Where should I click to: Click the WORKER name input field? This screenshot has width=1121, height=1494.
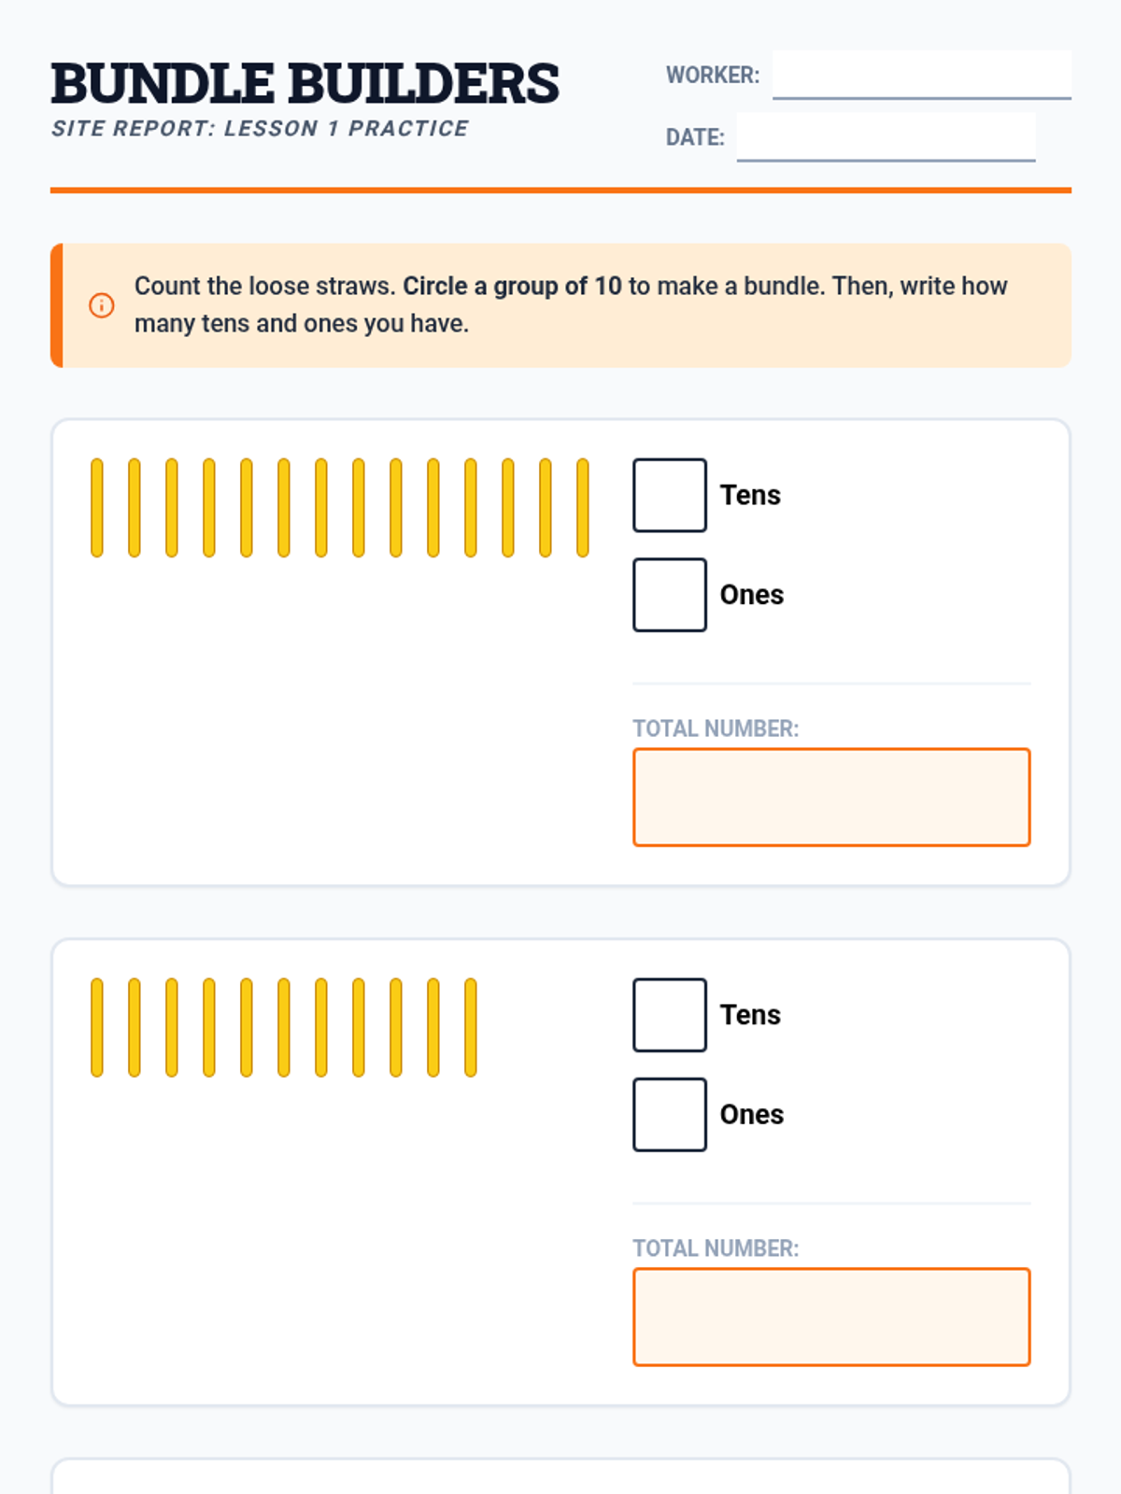tap(922, 75)
